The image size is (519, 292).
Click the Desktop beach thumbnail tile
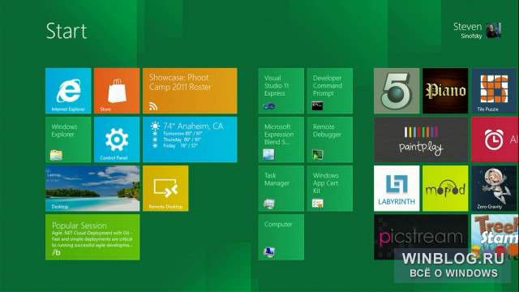pyautogui.click(x=92, y=188)
